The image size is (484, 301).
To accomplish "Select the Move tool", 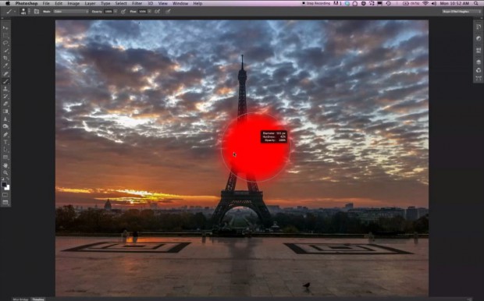I will (5, 28).
